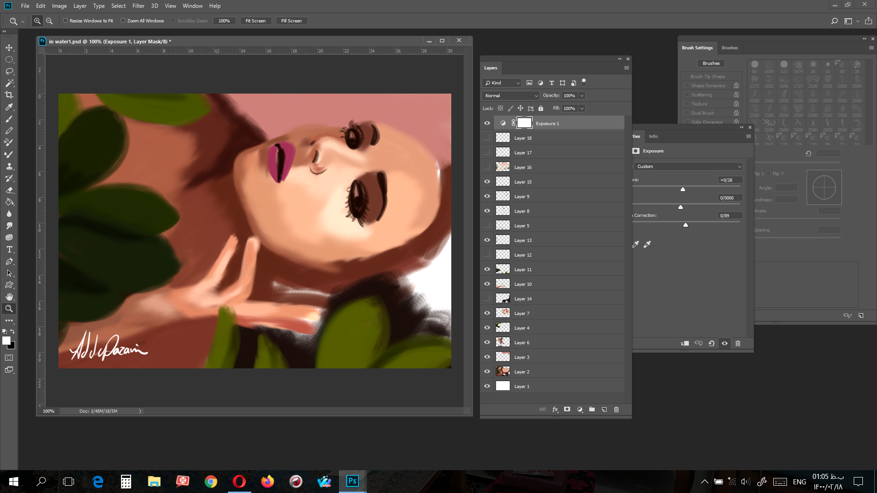This screenshot has width=877, height=493.
Task: Select the Clone Stamp tool
Action: pyautogui.click(x=9, y=166)
